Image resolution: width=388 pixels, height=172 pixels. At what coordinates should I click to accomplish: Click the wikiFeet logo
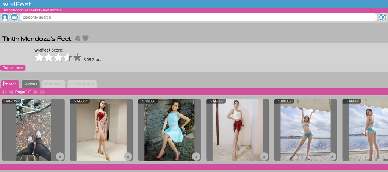17,4
